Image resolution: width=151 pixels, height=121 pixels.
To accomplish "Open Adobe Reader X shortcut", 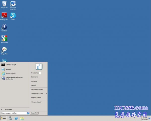I will [4, 16].
